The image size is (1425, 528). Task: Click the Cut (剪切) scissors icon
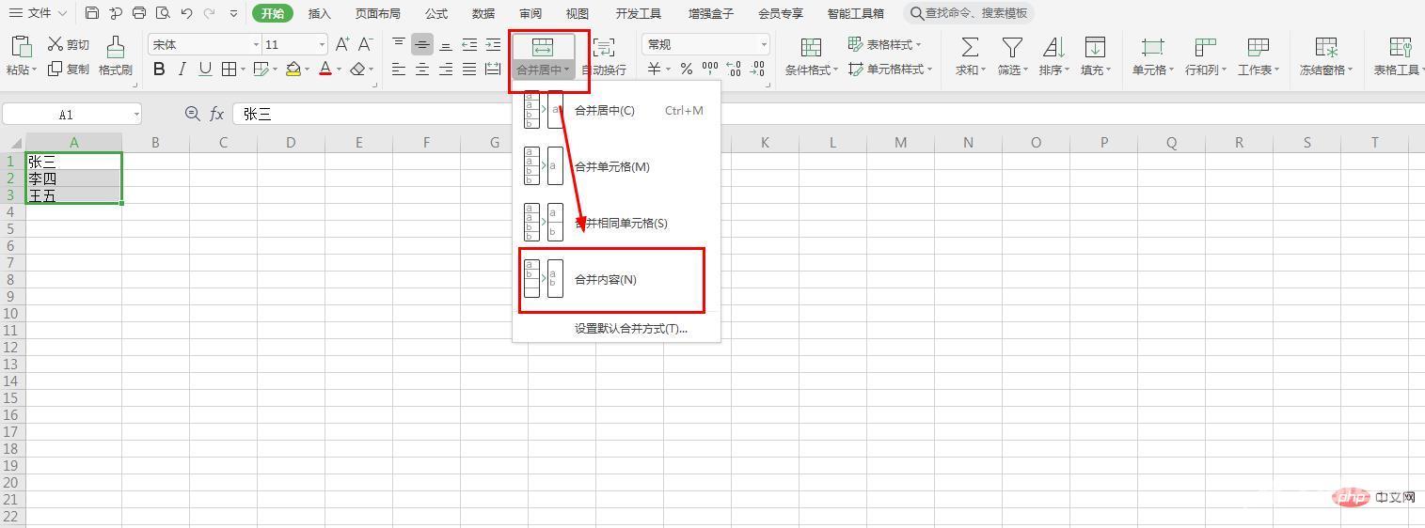click(55, 44)
